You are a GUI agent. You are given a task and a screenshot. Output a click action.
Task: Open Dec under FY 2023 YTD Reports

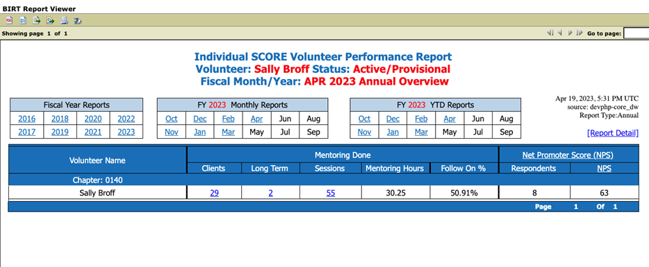pos(393,119)
